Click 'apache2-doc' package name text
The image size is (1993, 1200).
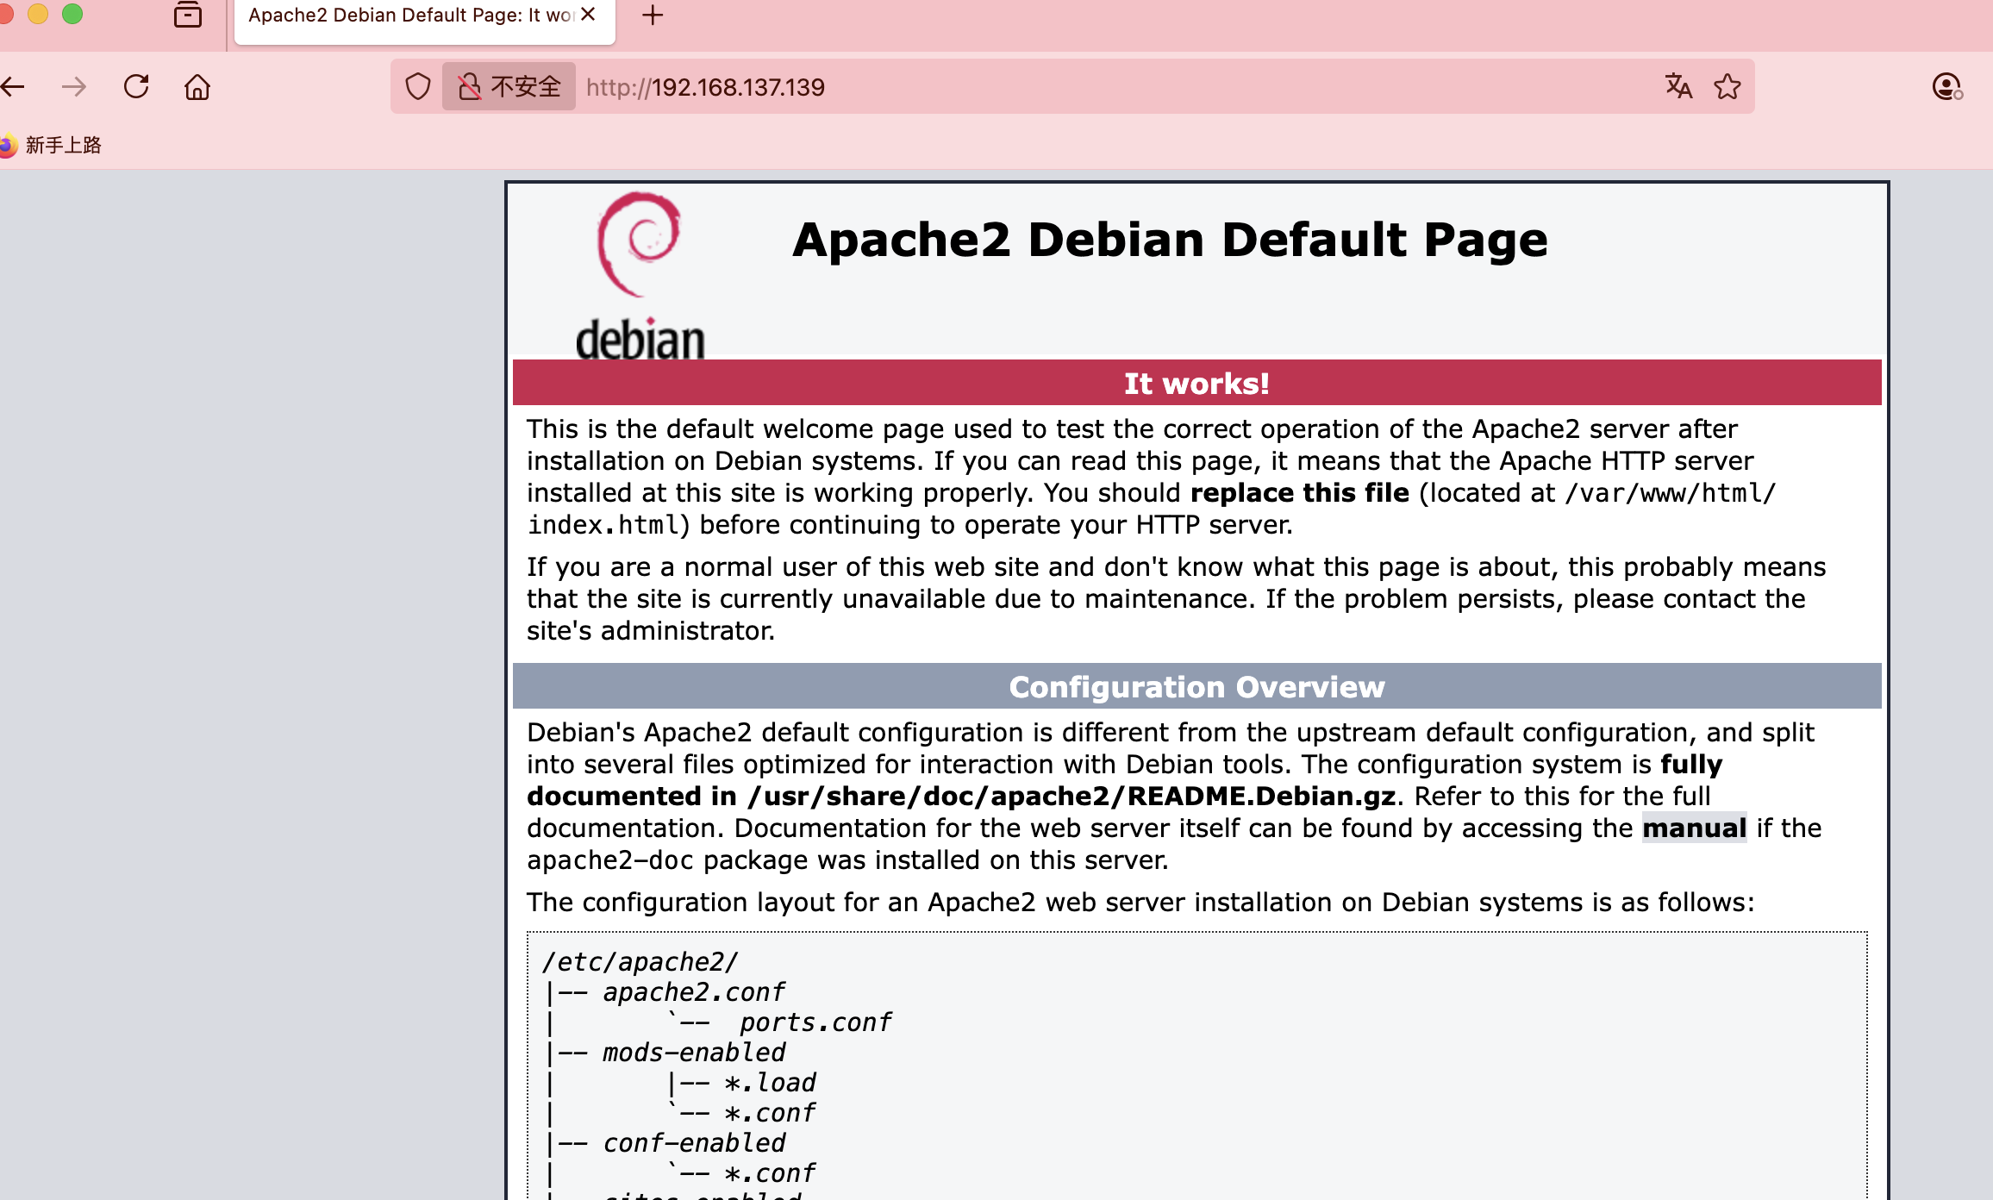610,860
